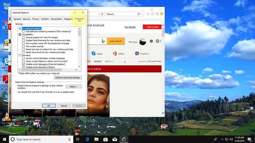255x143 pixels.
Task: Click the refresh icon in address bar
Action: coord(102,14)
